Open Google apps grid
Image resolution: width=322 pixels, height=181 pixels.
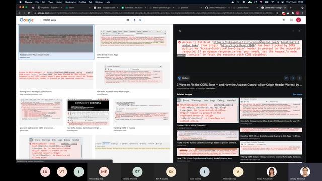pyautogui.click(x=291, y=20)
